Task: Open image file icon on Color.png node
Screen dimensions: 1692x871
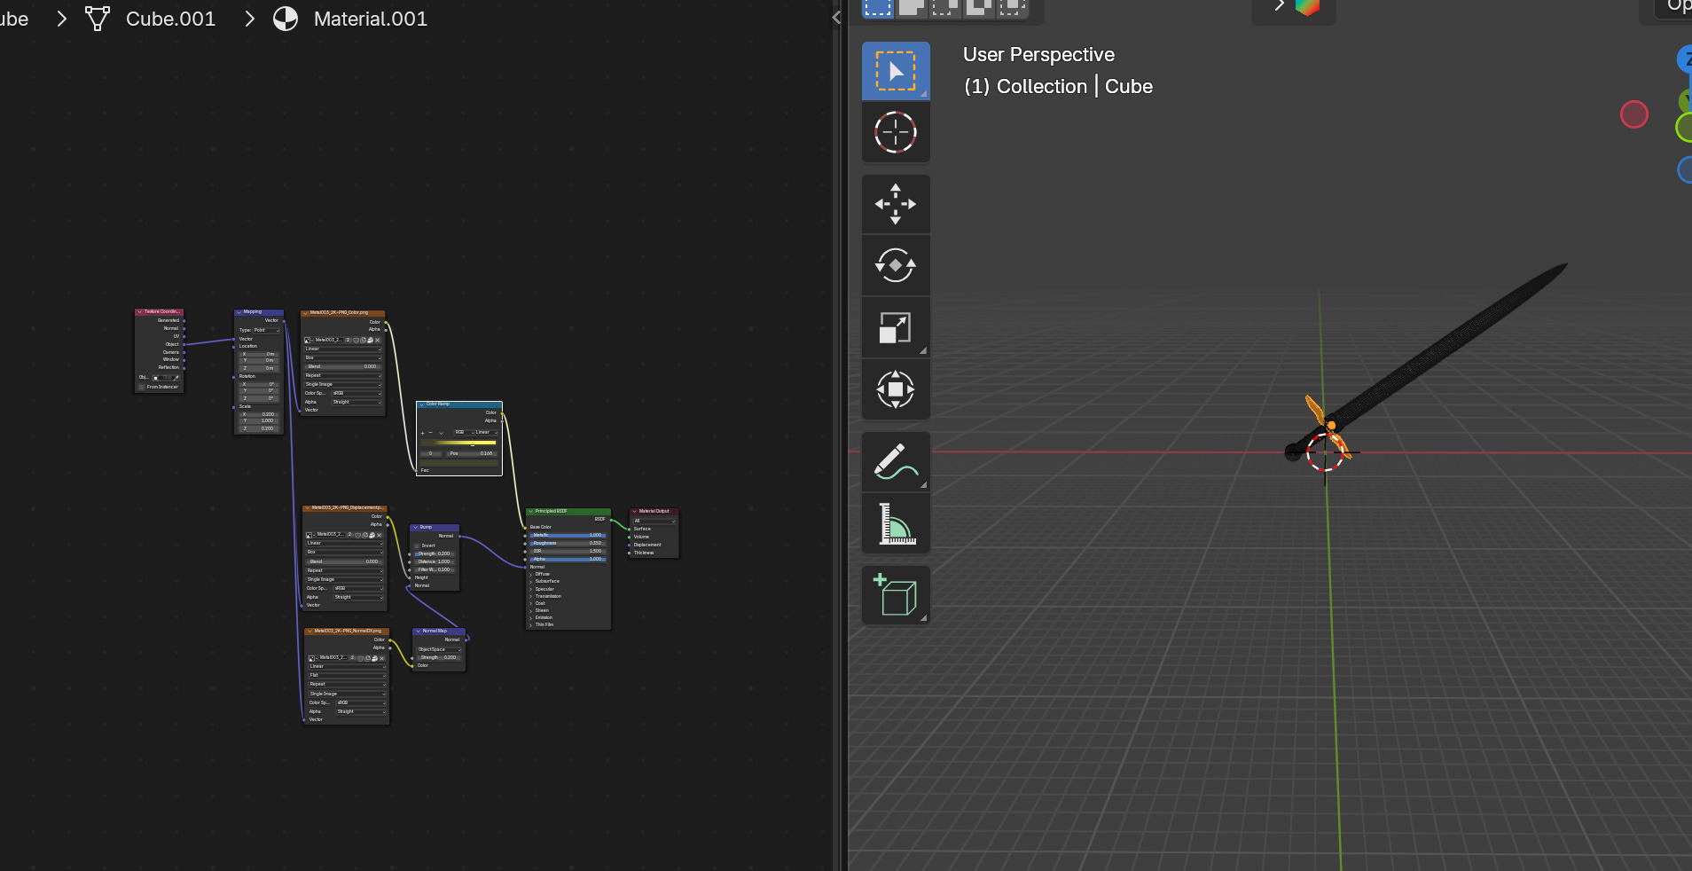Action: pos(371,340)
